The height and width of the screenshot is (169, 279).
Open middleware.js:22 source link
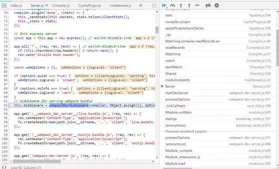coord(258,80)
